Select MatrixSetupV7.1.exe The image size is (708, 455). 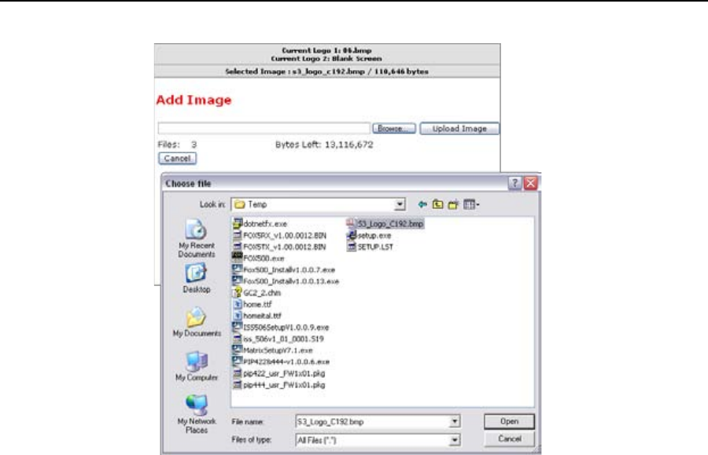pos(273,350)
